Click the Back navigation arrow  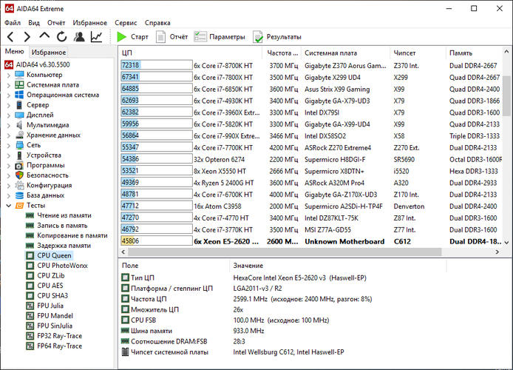(10, 37)
